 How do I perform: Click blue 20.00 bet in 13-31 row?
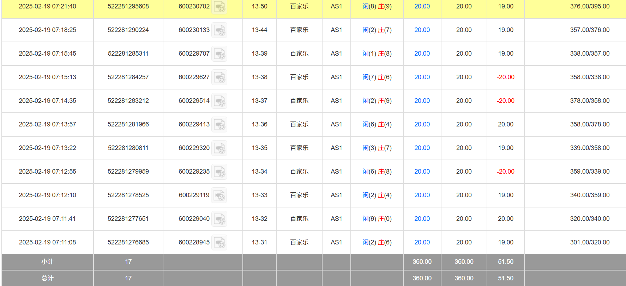click(x=422, y=242)
